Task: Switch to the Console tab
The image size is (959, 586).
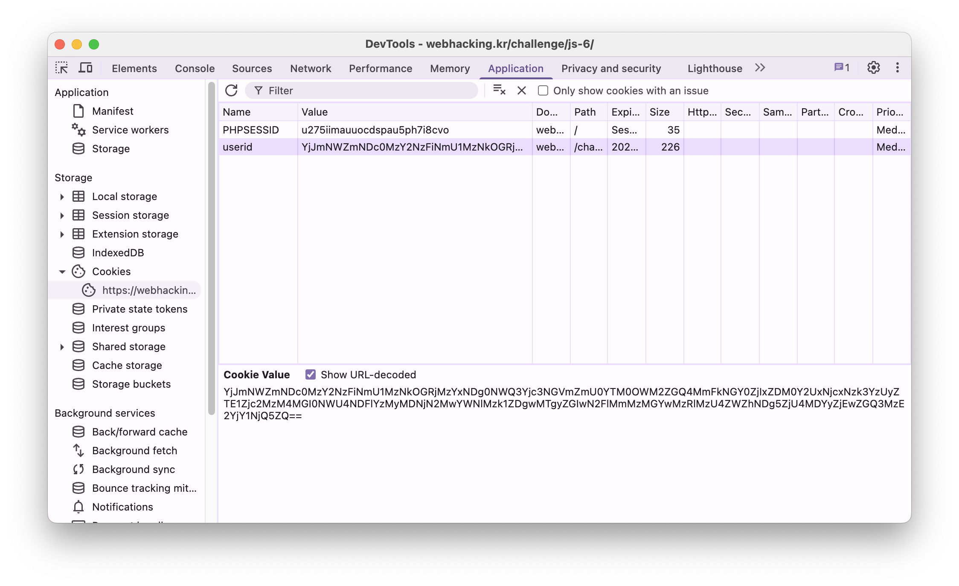Action: click(x=195, y=69)
